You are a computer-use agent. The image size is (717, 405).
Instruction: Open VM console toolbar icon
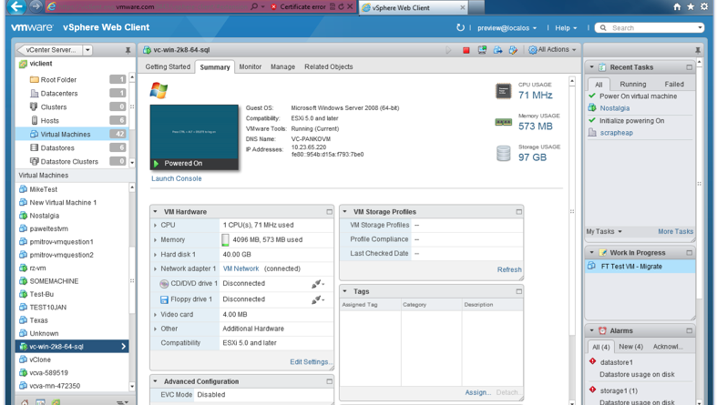coord(482,50)
